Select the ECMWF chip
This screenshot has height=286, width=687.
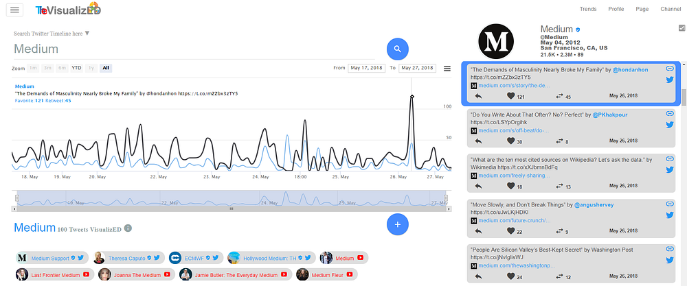[x=195, y=258]
